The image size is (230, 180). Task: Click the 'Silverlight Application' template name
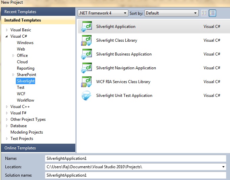pos(116,27)
